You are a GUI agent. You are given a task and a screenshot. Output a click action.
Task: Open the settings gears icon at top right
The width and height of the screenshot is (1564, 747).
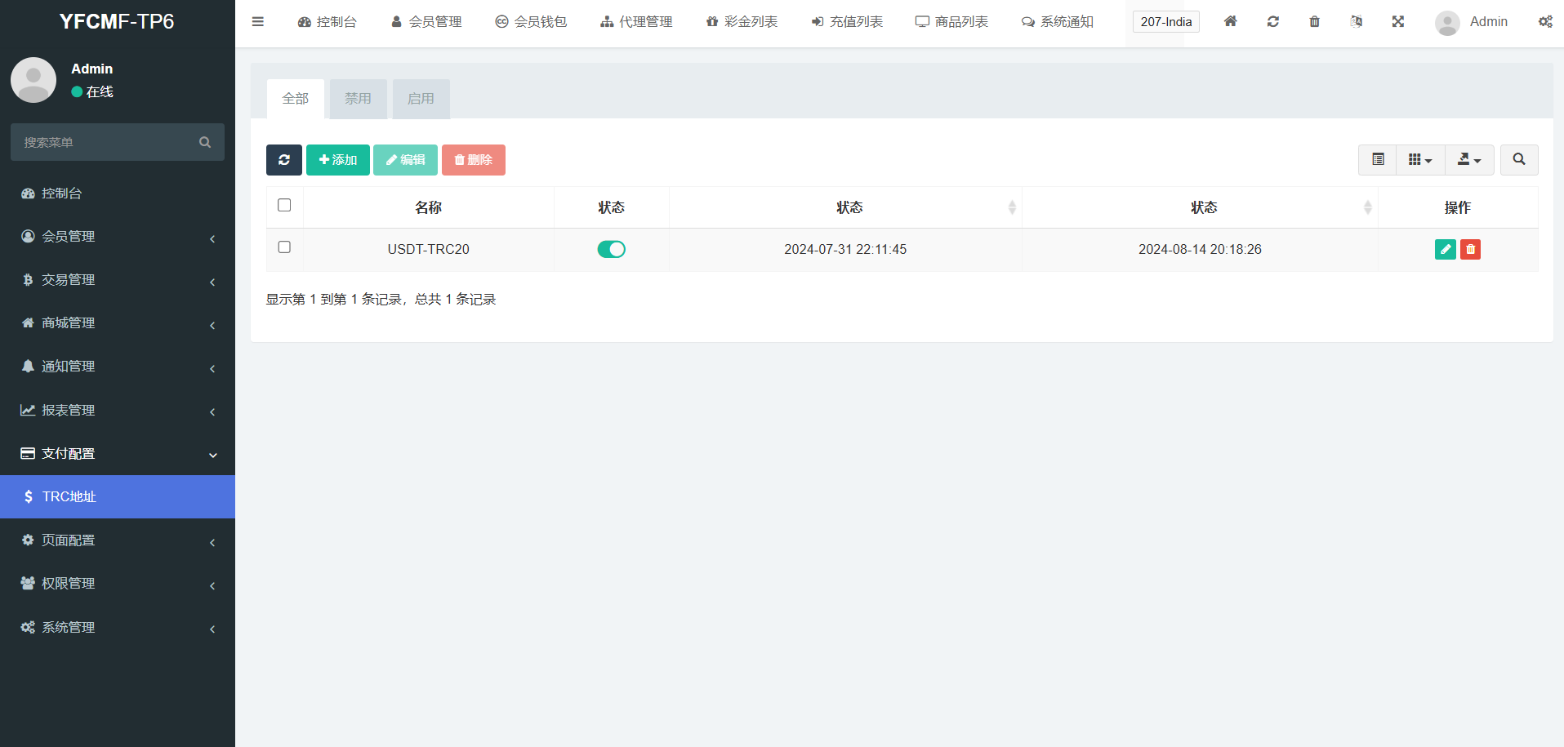[1545, 22]
